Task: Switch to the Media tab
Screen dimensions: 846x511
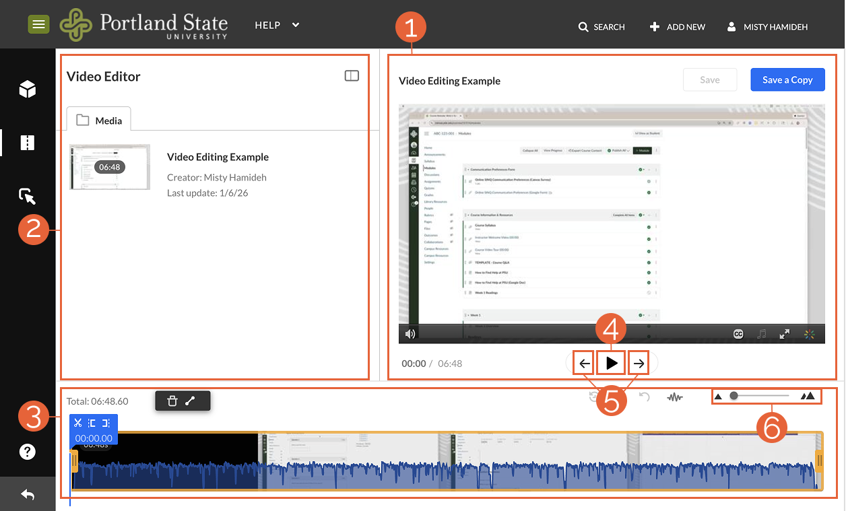Action: 98,120
